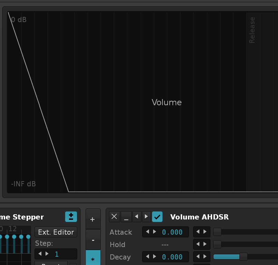Disable the Volume AHDSR enable checkmark
Viewport: 278px width, 265px height.
click(x=157, y=217)
